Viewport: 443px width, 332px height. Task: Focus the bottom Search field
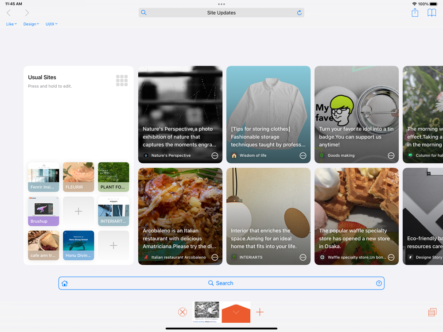pyautogui.click(x=221, y=283)
